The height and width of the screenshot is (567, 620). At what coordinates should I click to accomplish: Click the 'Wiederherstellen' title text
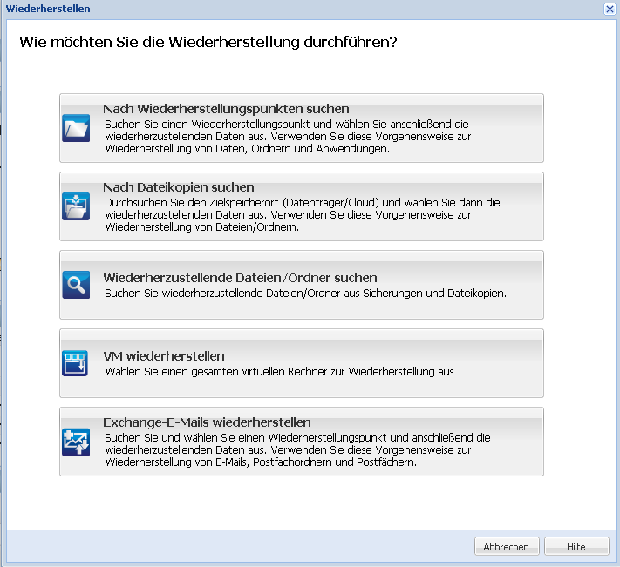pos(48,9)
